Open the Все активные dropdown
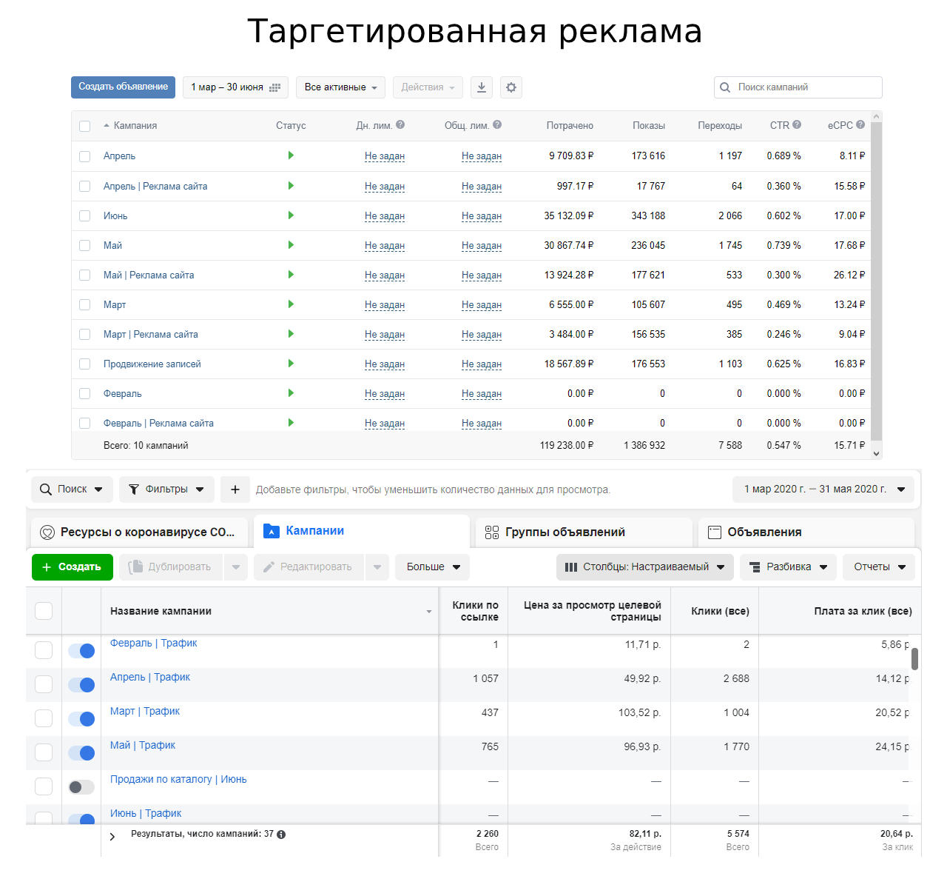This screenshot has height=879, width=947. click(x=340, y=87)
